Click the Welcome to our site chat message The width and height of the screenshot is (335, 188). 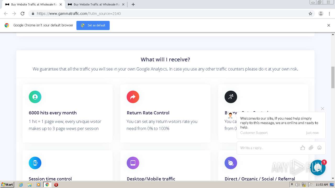click(x=279, y=123)
